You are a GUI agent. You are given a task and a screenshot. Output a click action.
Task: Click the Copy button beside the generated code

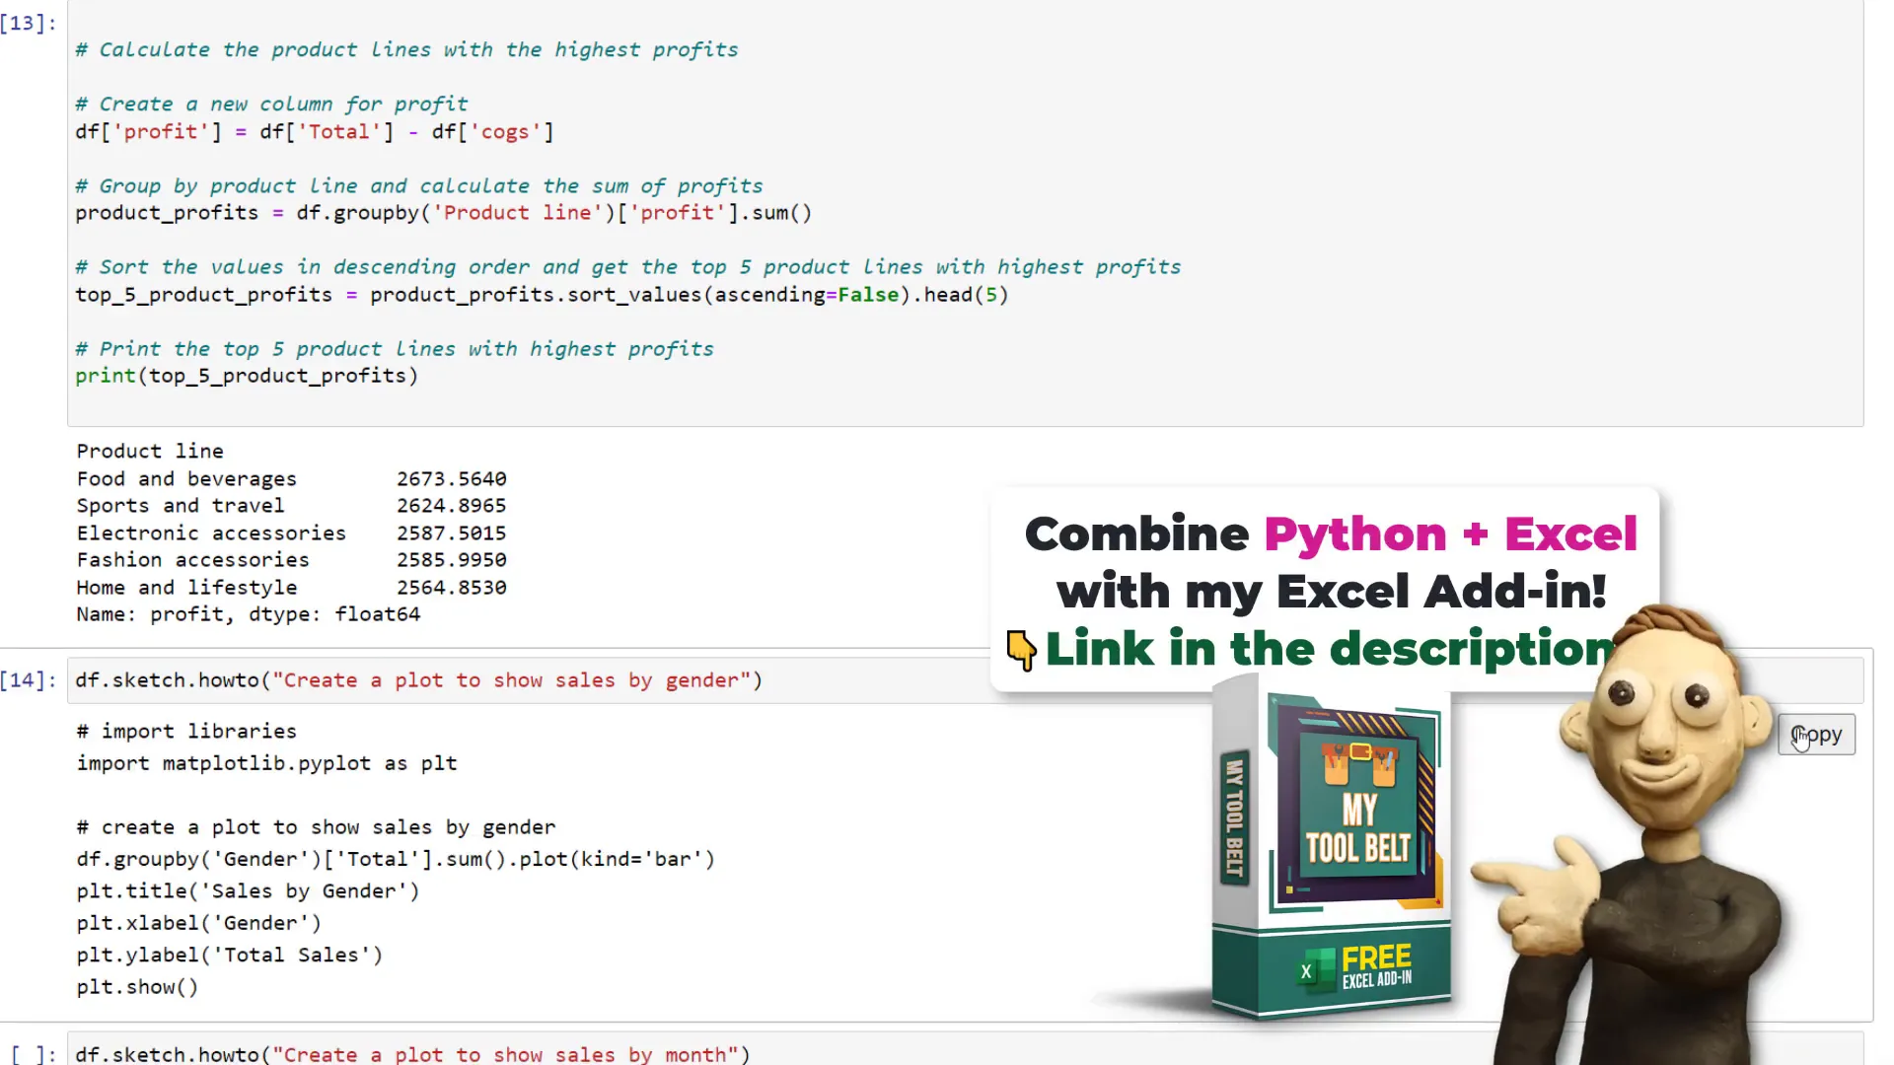coord(1816,735)
